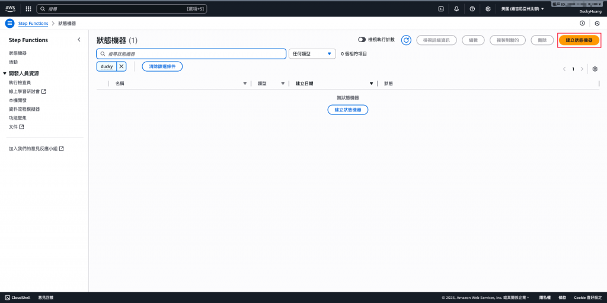Open the notifications bell icon
Viewport: 607px width, 303px height.
[x=456, y=9]
